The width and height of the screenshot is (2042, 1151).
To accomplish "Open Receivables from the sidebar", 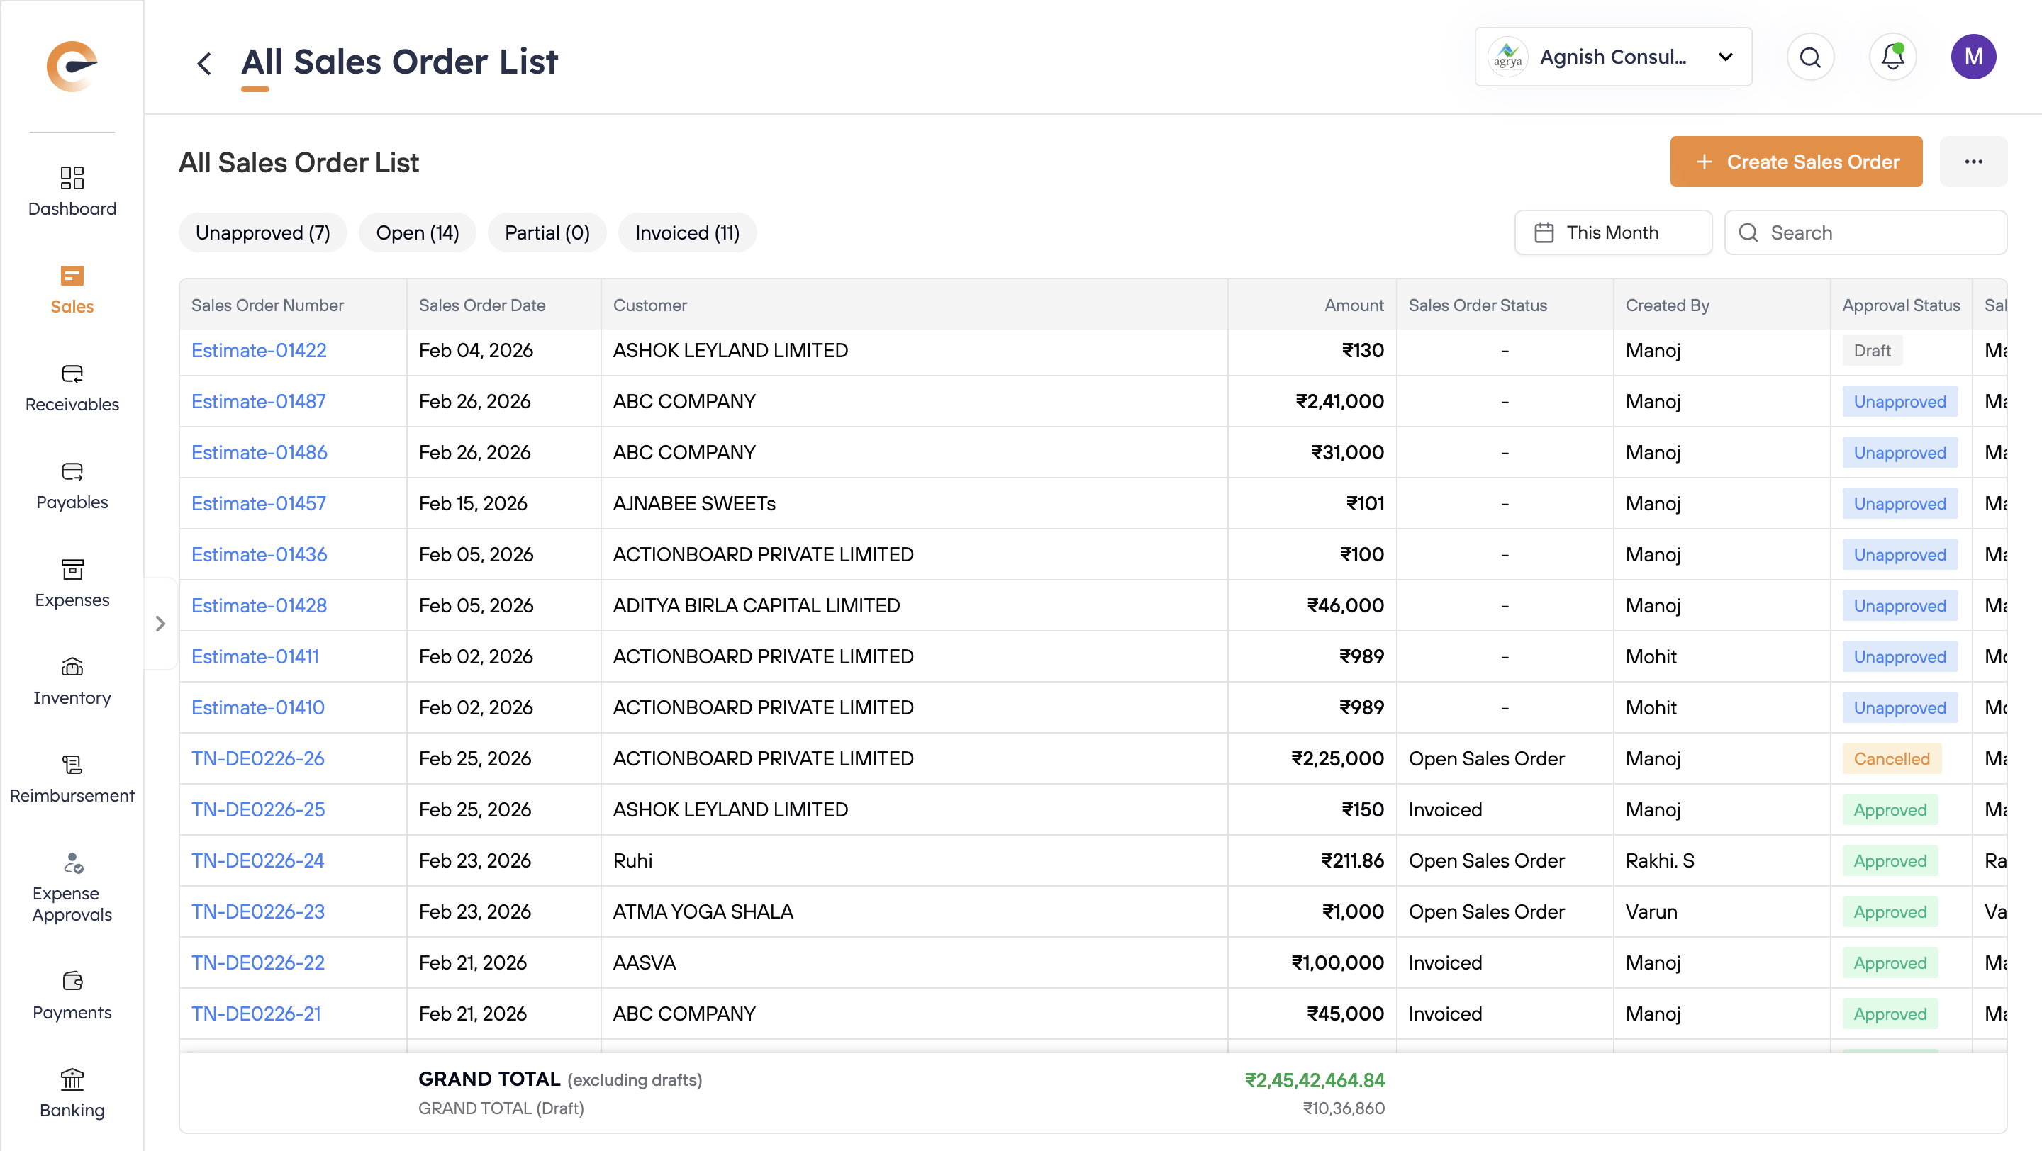I will pyautogui.click(x=72, y=388).
